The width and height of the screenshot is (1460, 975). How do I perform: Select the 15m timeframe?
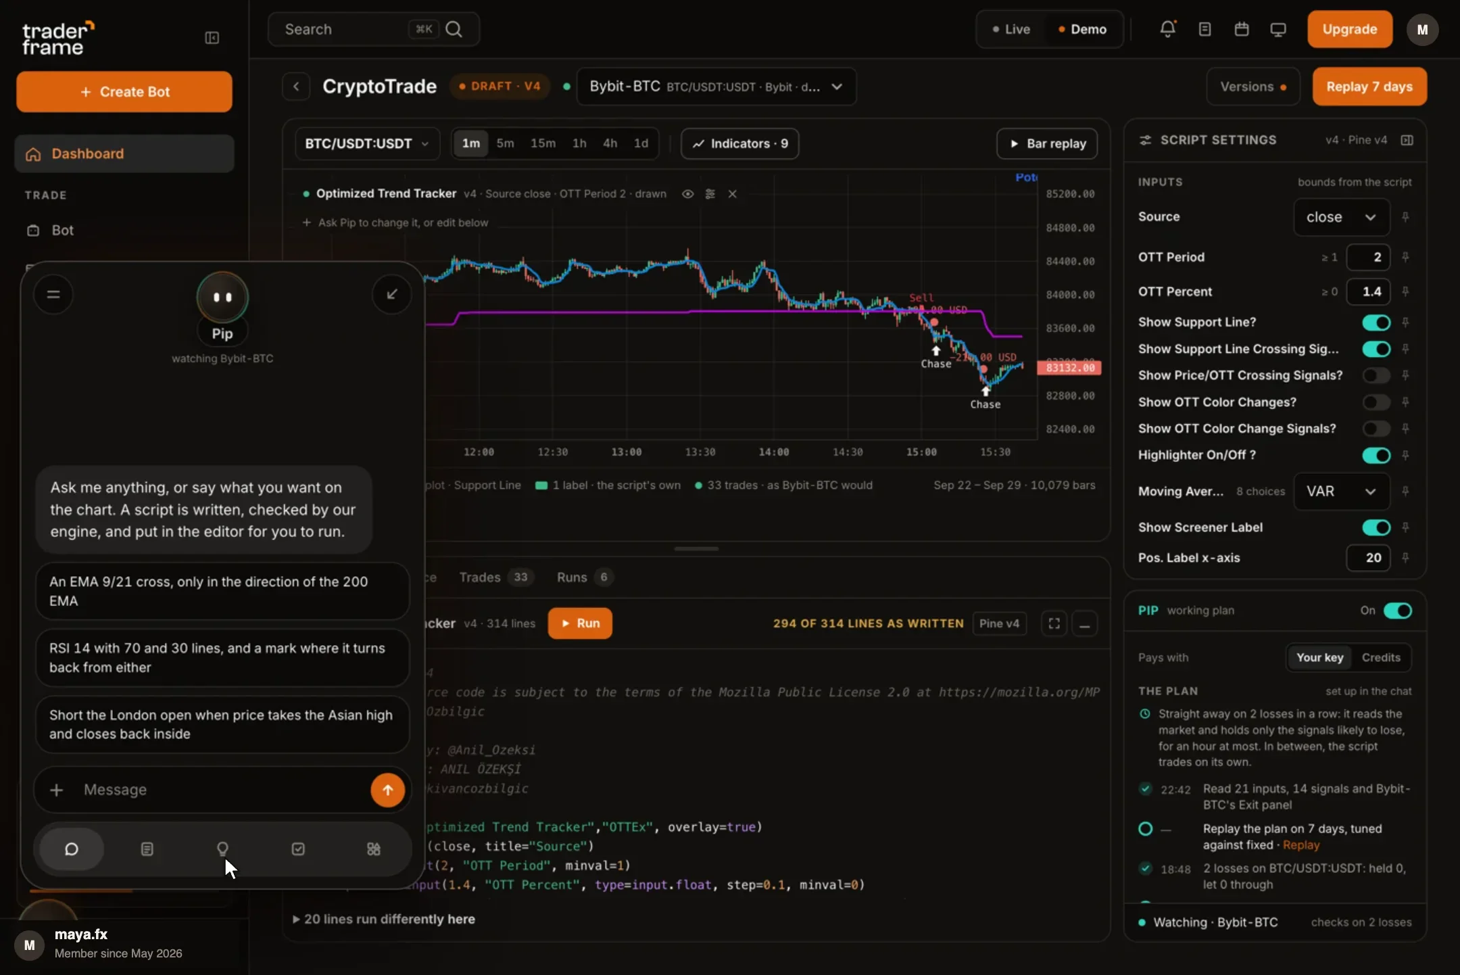(x=543, y=143)
